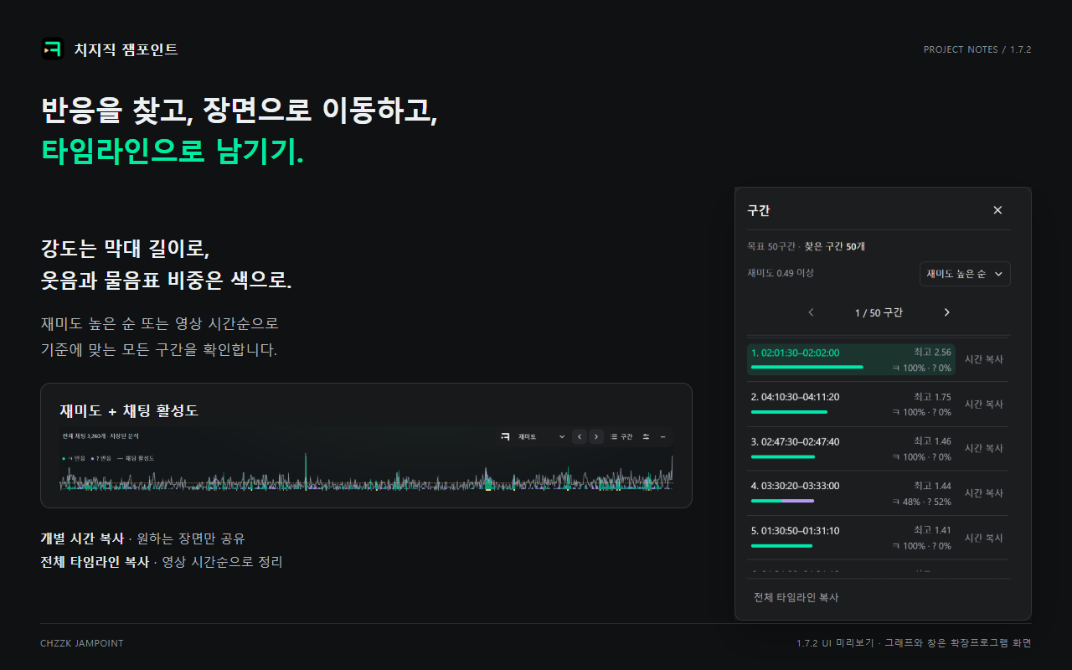The height and width of the screenshot is (670, 1072).
Task: Click the 최고 1.75 score value
Action: pyautogui.click(x=932, y=397)
